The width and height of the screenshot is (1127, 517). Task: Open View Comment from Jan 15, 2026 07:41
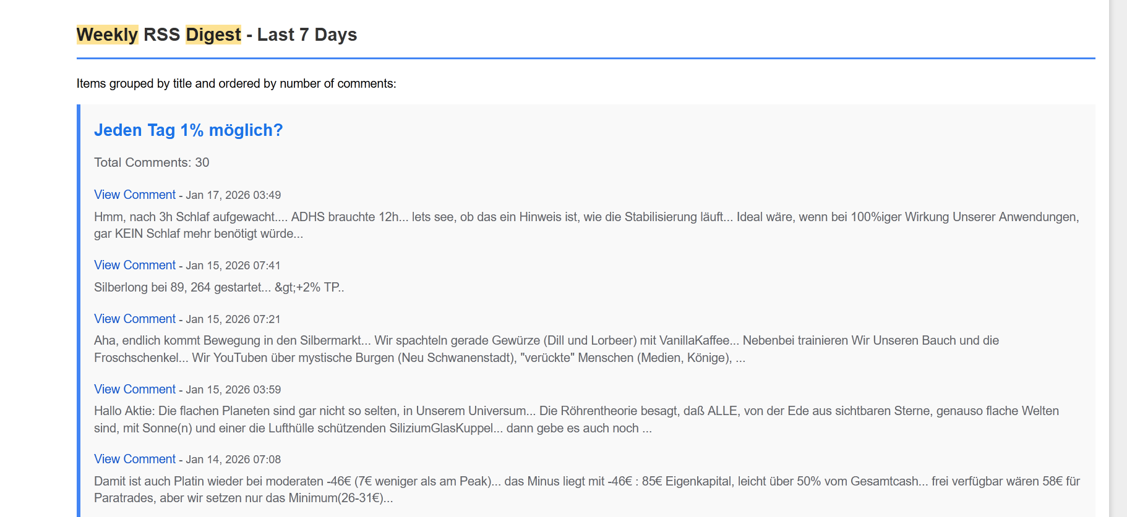click(135, 266)
